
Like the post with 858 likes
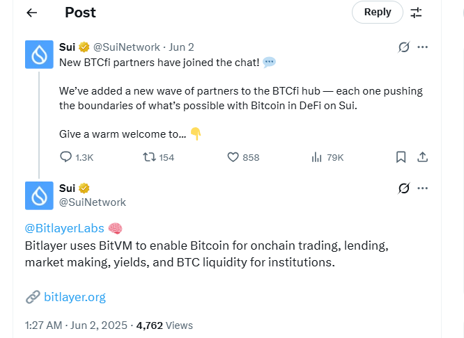click(234, 157)
